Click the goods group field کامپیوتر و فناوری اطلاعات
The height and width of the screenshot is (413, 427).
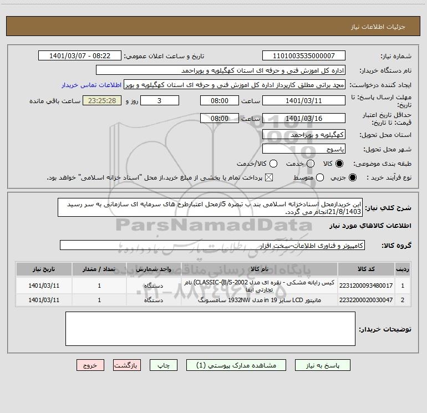(212, 245)
